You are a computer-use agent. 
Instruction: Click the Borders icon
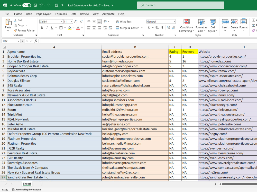61,28
